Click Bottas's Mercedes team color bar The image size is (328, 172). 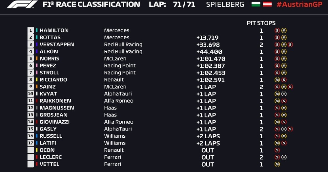37,38
